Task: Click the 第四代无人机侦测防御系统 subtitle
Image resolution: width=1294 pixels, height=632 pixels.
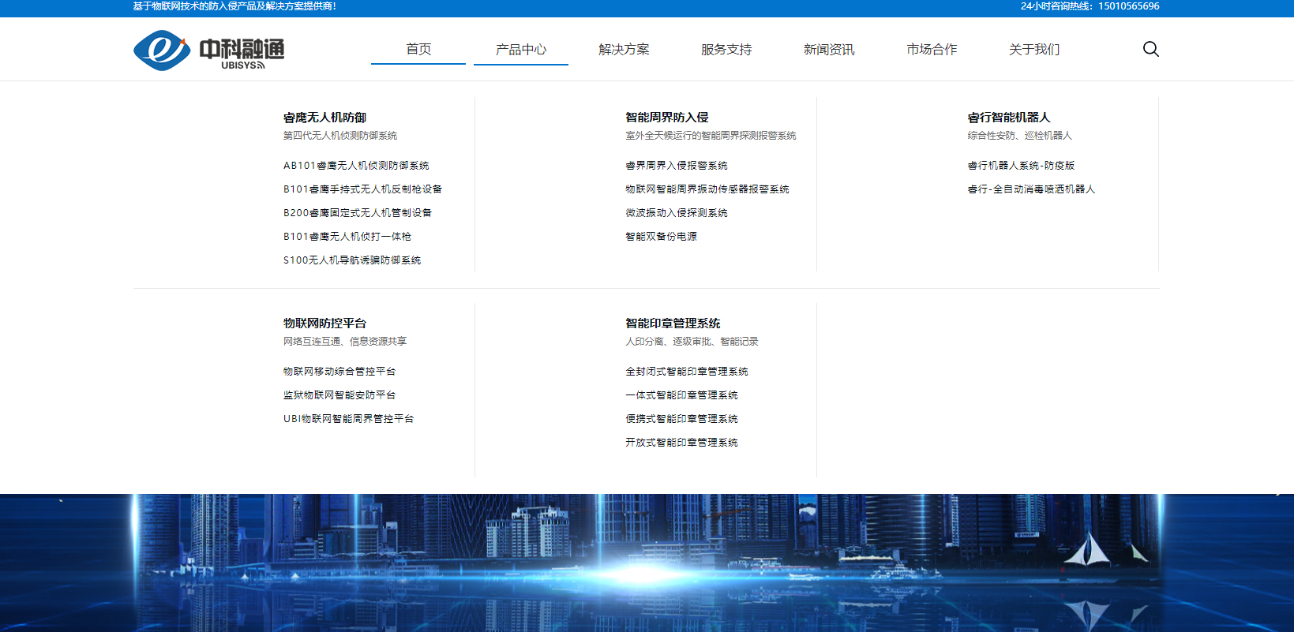Action: pos(340,136)
